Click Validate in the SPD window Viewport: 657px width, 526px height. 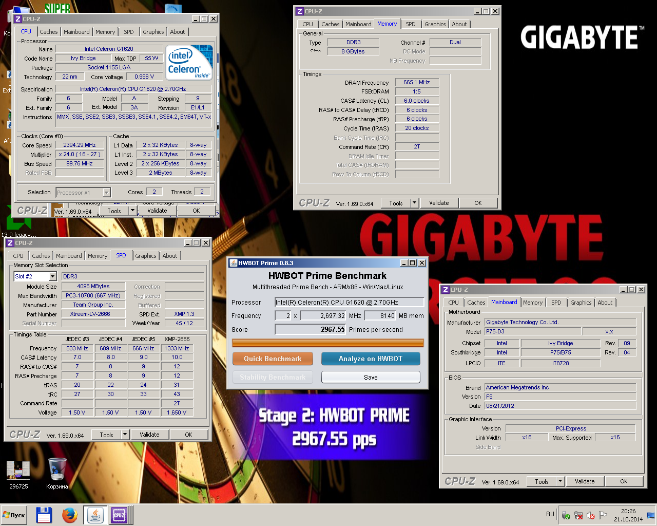149,435
